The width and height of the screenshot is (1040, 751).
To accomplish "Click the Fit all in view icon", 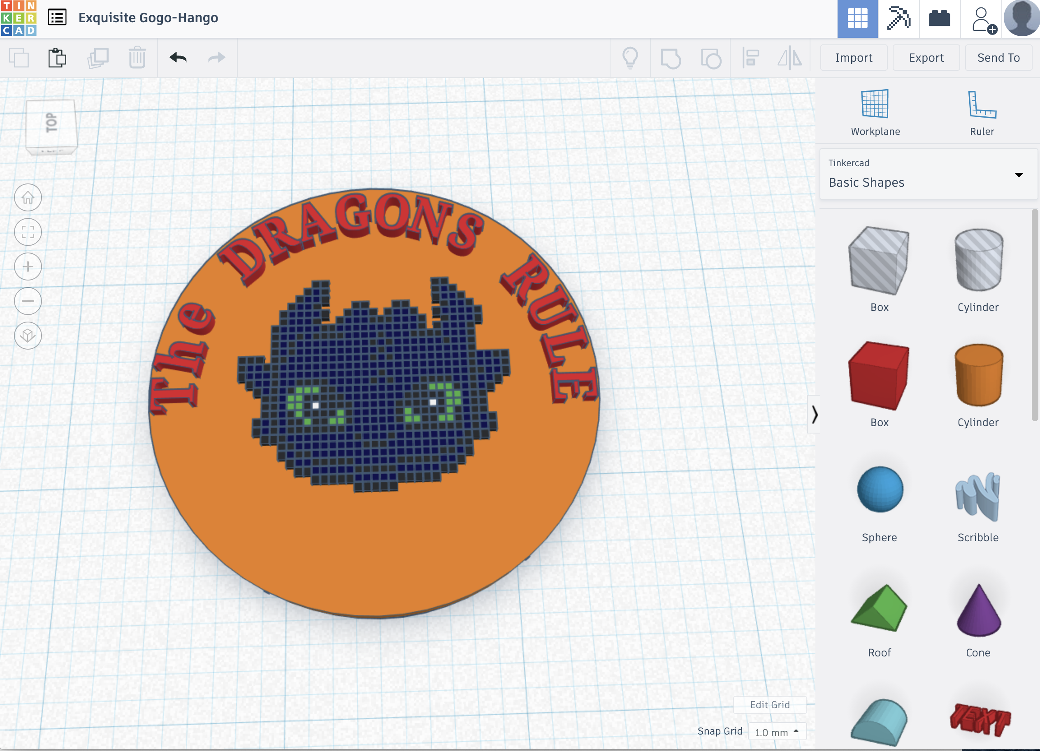I will pyautogui.click(x=28, y=232).
